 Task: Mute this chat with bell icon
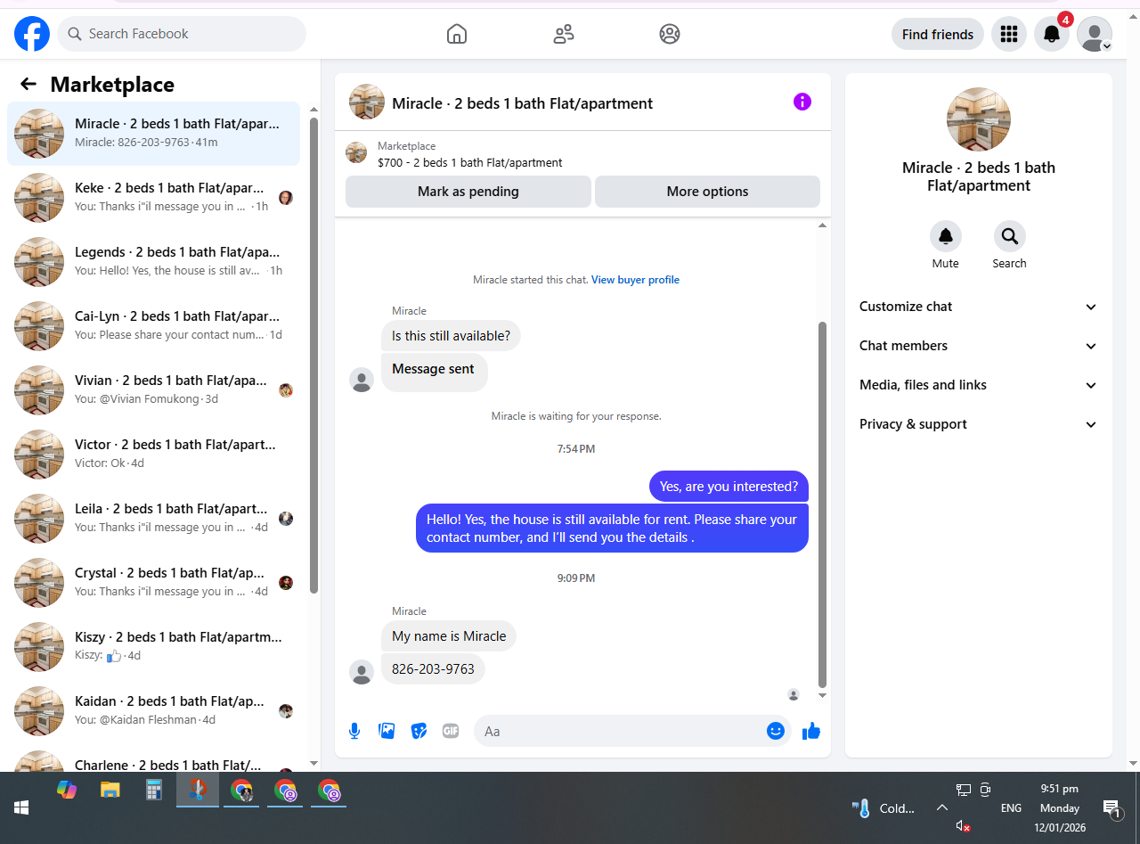point(946,236)
